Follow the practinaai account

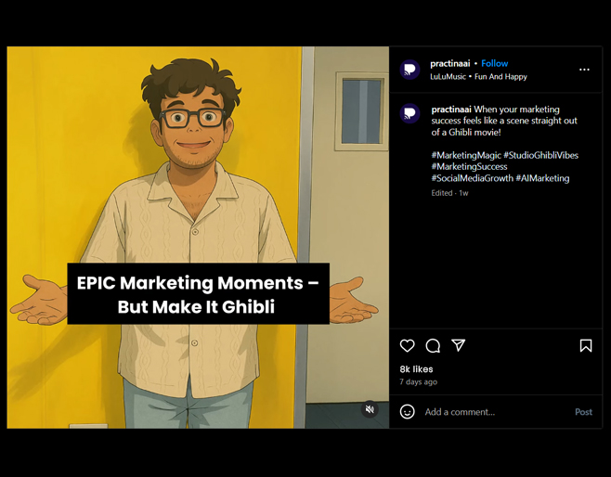494,63
